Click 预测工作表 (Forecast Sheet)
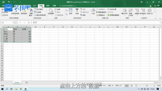This screenshot has width=162, height=91. point(131,12)
